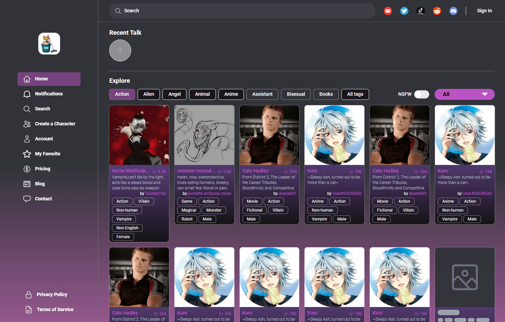Viewport: 505px width, 322px height.
Task: Click the Pricing dollar icon
Action: pyautogui.click(x=27, y=169)
